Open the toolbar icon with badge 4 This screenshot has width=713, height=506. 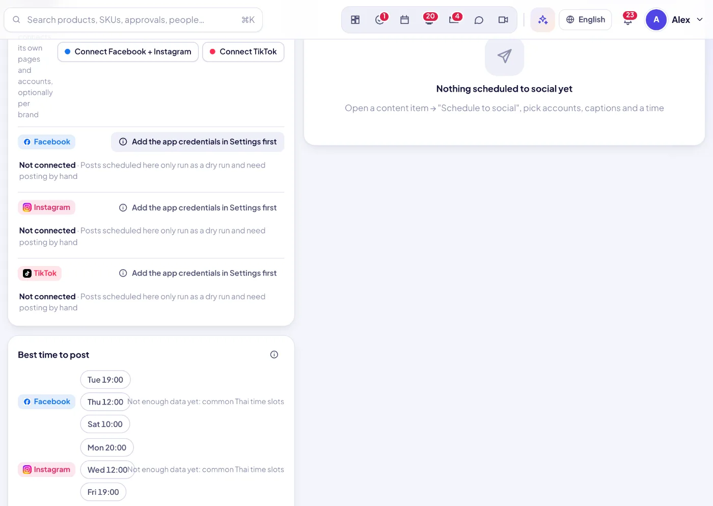pyautogui.click(x=454, y=20)
